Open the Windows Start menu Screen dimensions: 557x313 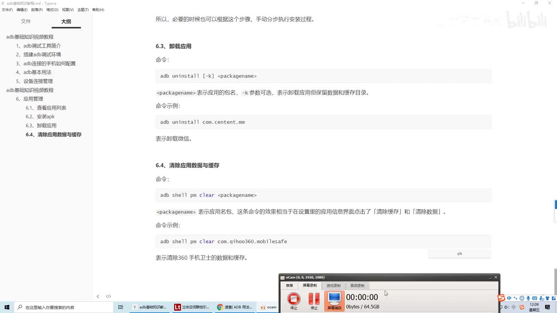(x=7, y=307)
